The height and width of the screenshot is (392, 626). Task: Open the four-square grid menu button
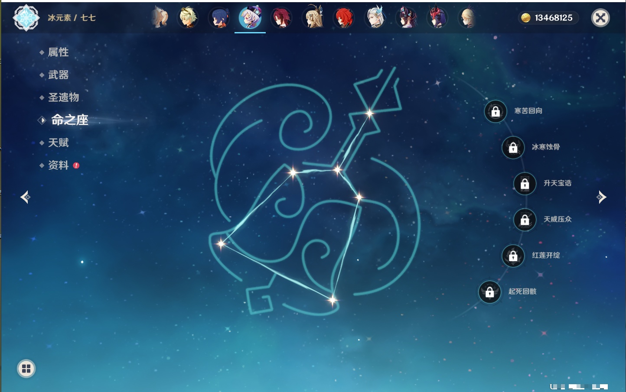pos(26,369)
